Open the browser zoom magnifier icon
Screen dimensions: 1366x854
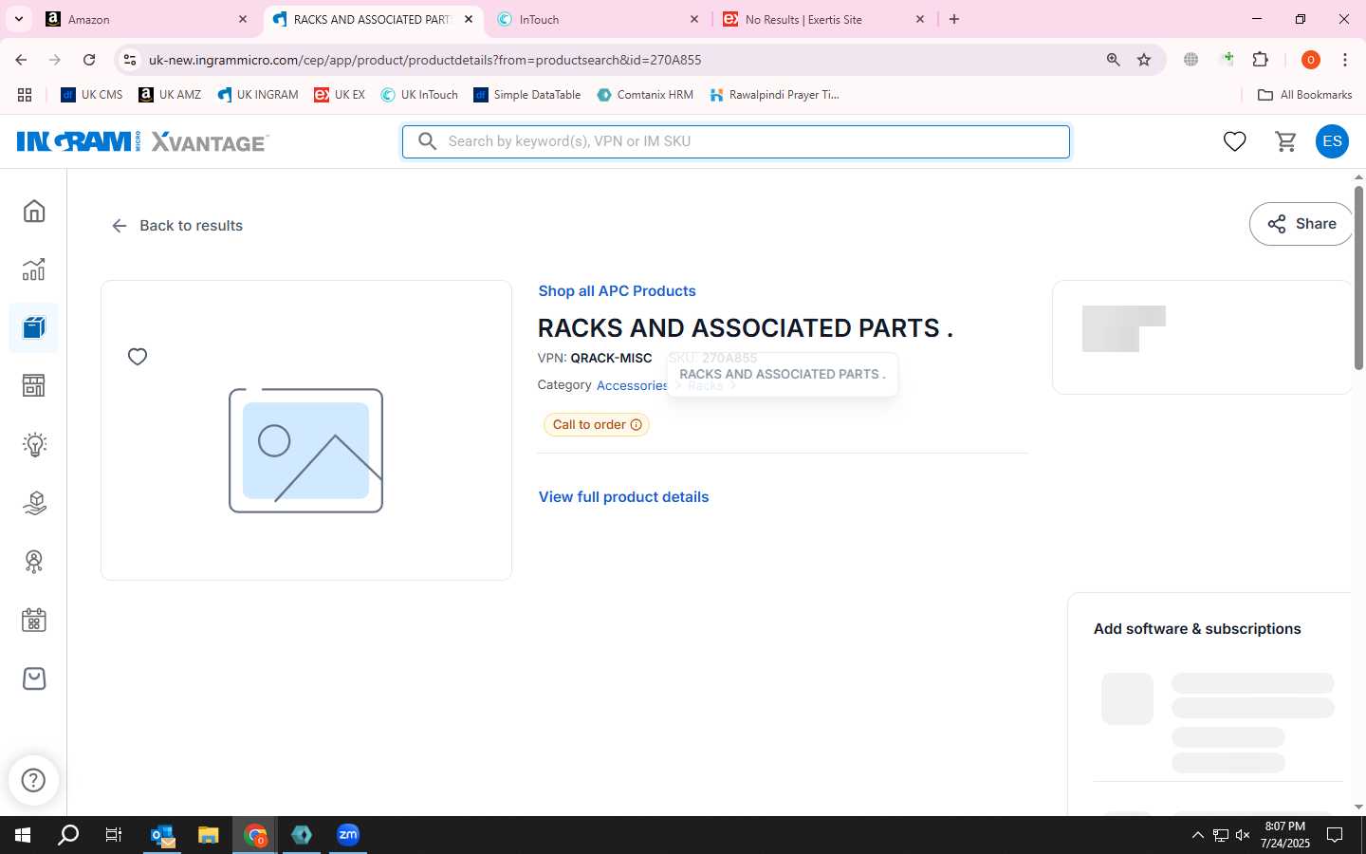1114,60
